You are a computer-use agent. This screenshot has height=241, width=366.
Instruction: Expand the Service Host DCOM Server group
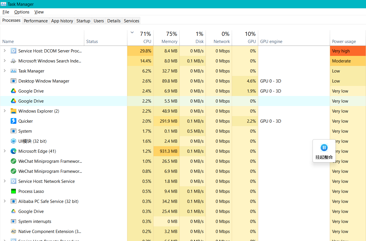pos(5,51)
